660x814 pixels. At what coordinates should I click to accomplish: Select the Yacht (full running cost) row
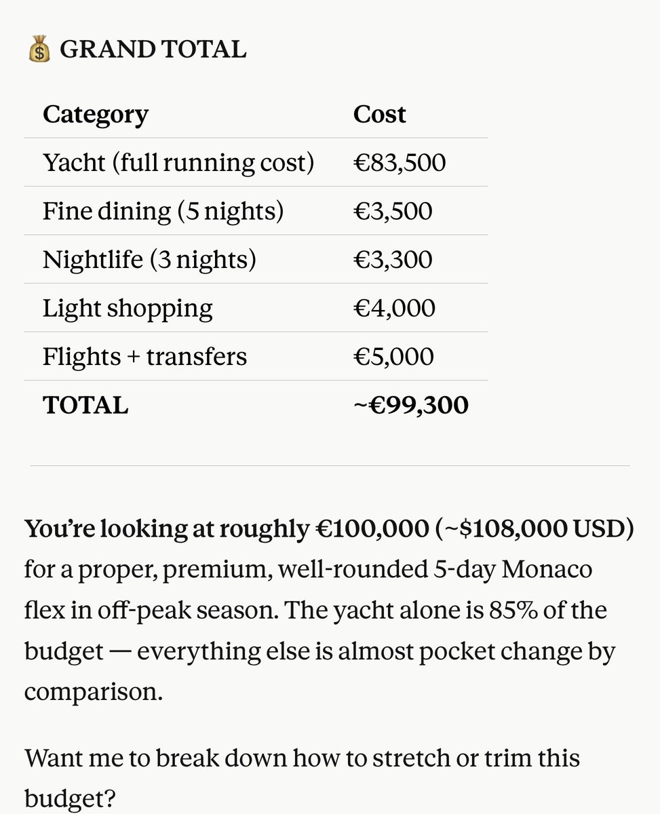tap(256, 163)
